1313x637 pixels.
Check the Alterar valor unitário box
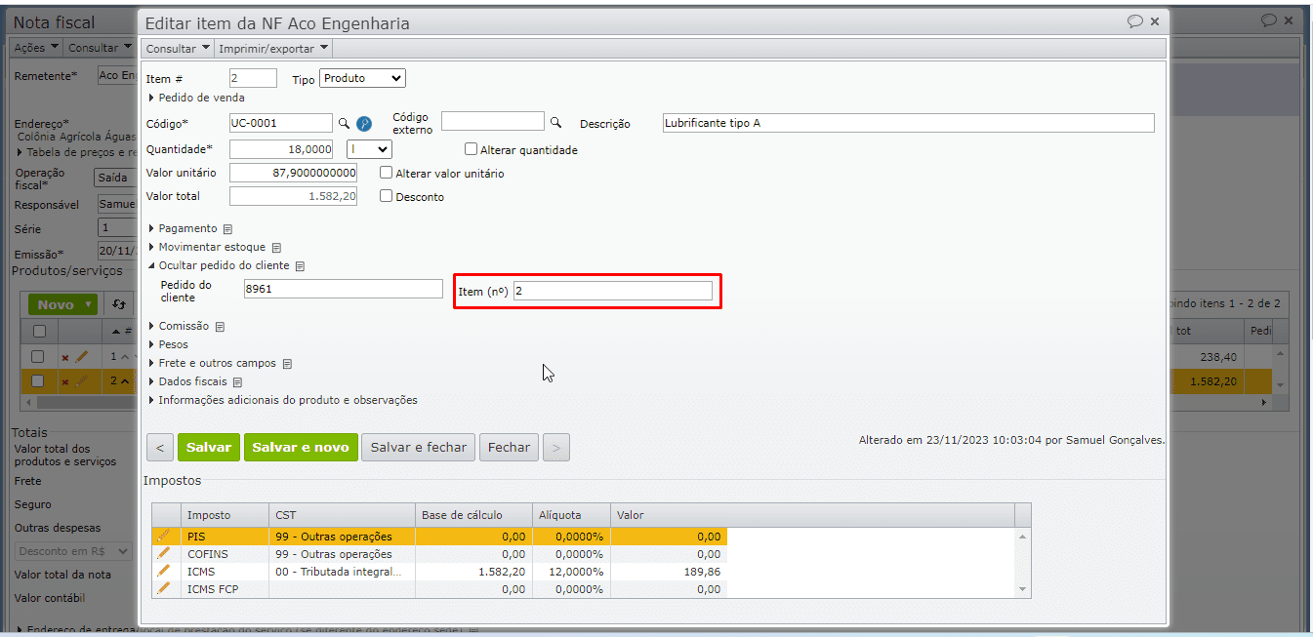pos(387,173)
